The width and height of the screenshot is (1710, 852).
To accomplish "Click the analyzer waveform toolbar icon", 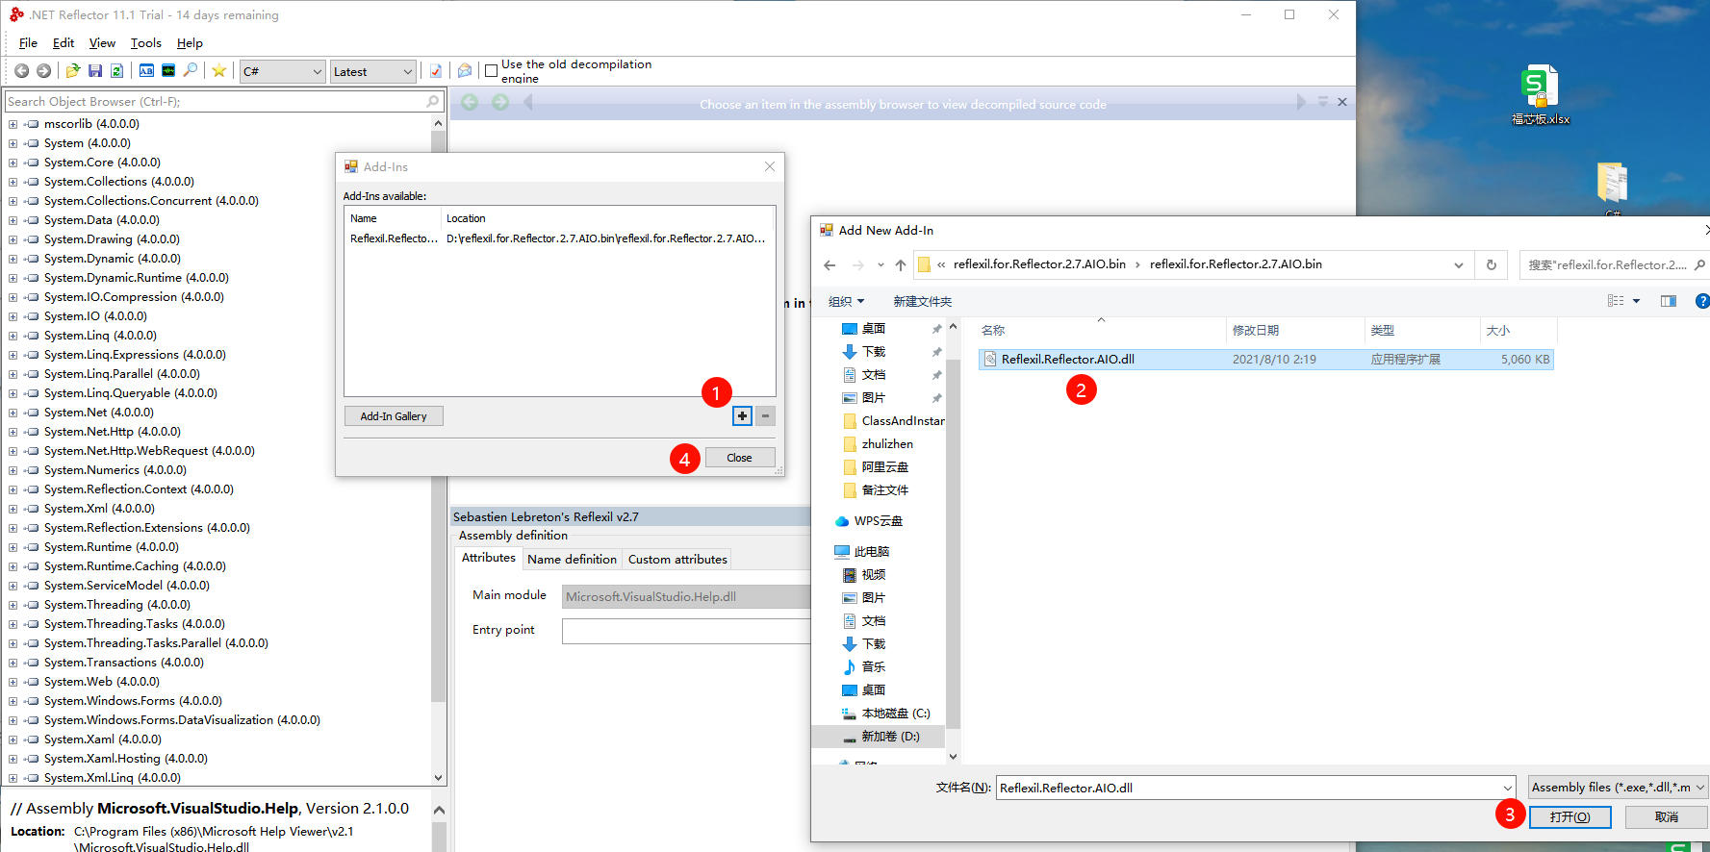I will [168, 71].
